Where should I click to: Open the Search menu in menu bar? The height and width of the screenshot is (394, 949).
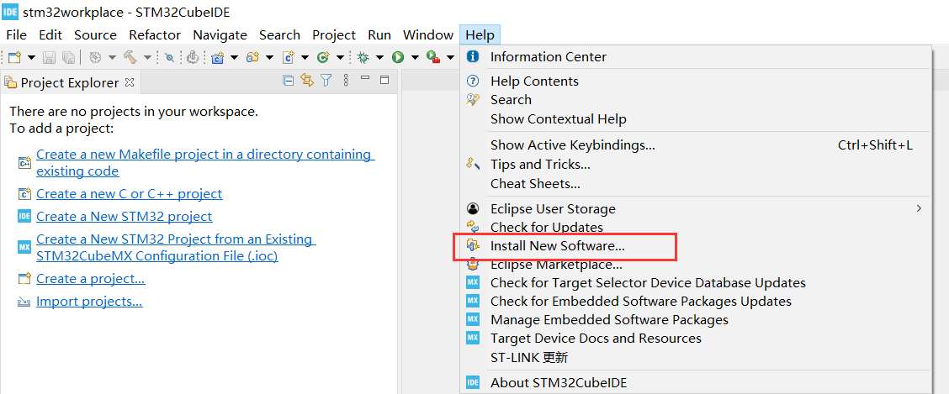(x=279, y=35)
